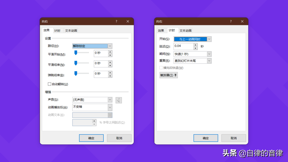Increase 延迟 value with up arrow
This screenshot has height=162, width=288.
[x=195, y=45]
